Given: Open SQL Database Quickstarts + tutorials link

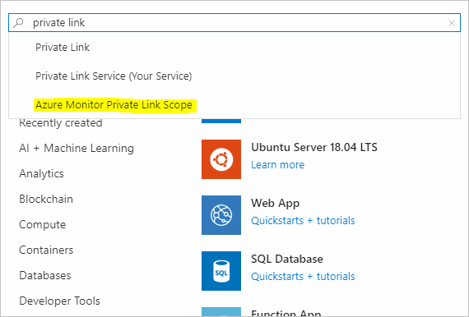Looking at the screenshot, I should point(303,277).
